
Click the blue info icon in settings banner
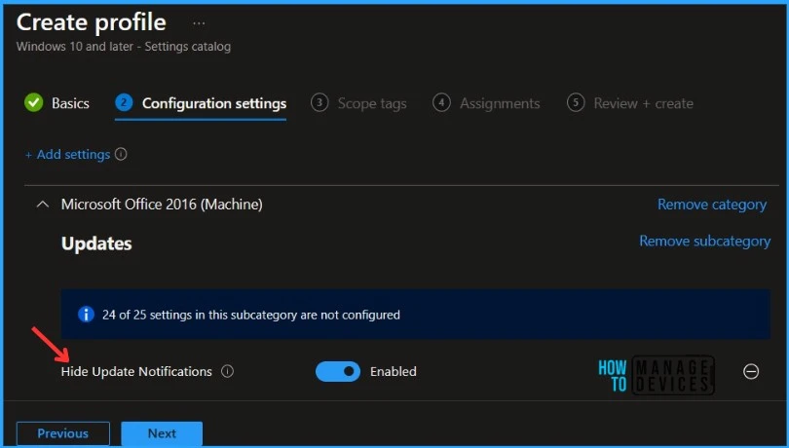(86, 315)
